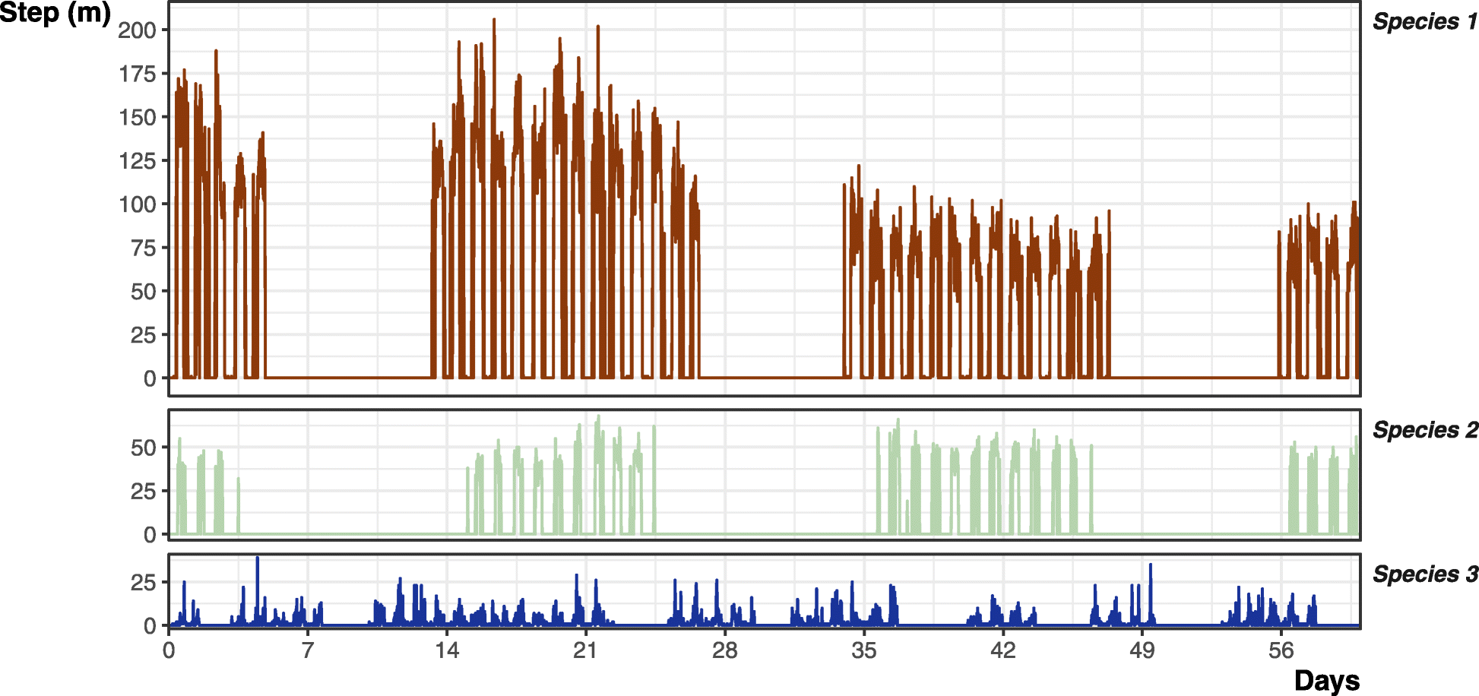Click the 35 label on Days axis
This screenshot has width=1479, height=696.
[864, 650]
